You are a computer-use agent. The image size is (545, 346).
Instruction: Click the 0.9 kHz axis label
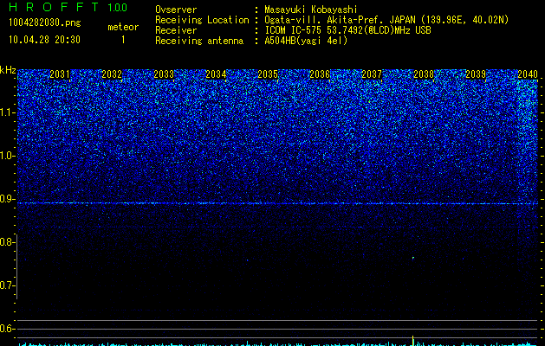[x=8, y=199]
